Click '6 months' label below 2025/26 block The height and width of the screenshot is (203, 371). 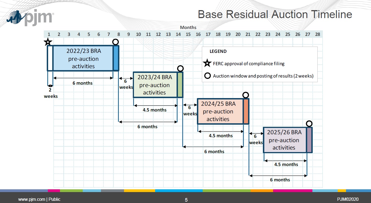point(280,180)
